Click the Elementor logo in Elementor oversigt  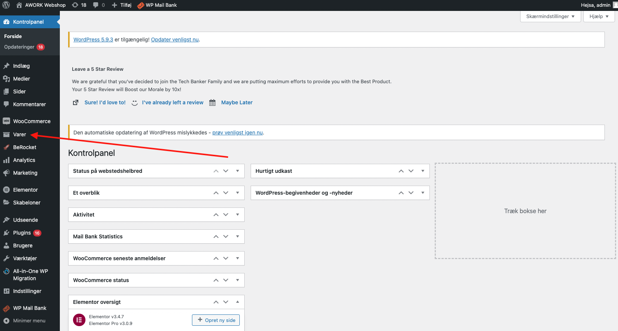(79, 320)
